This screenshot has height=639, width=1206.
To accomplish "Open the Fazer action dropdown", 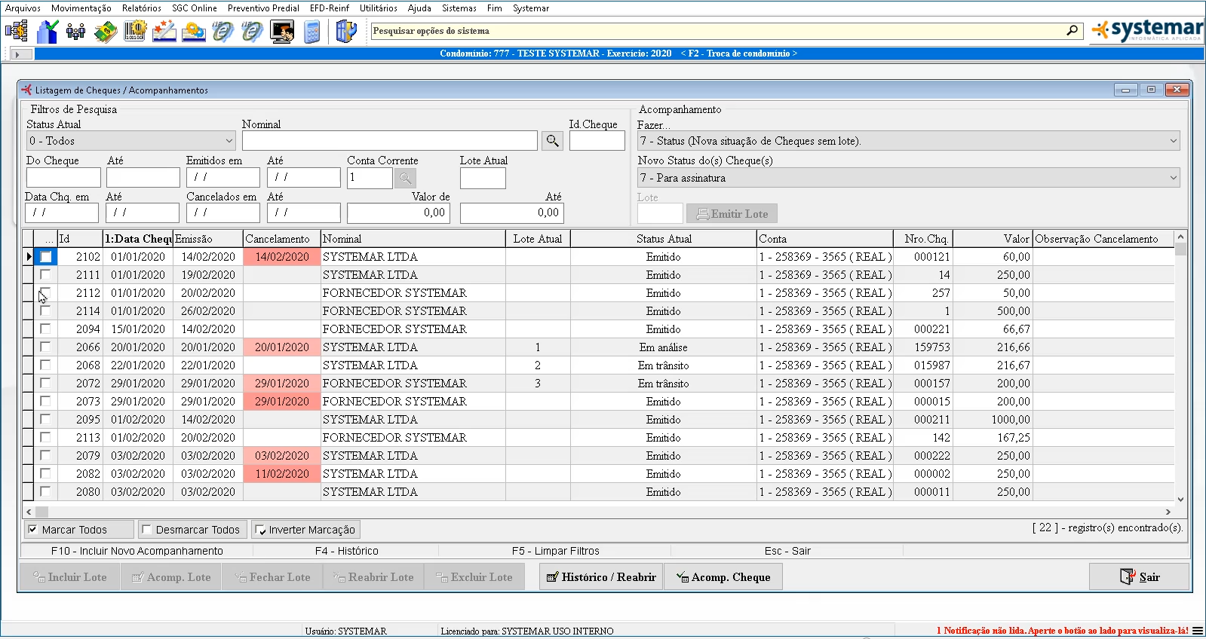I will click(x=1173, y=141).
